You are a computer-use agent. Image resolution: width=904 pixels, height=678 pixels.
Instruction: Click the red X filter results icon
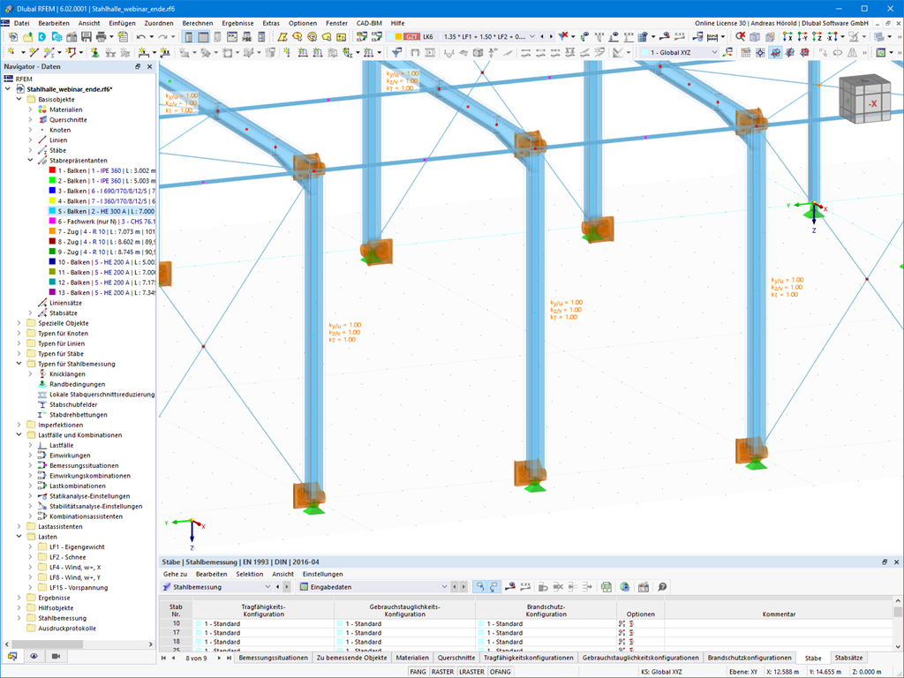point(563,36)
